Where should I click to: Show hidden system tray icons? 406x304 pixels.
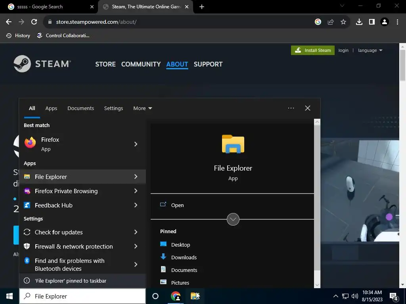coord(335,296)
